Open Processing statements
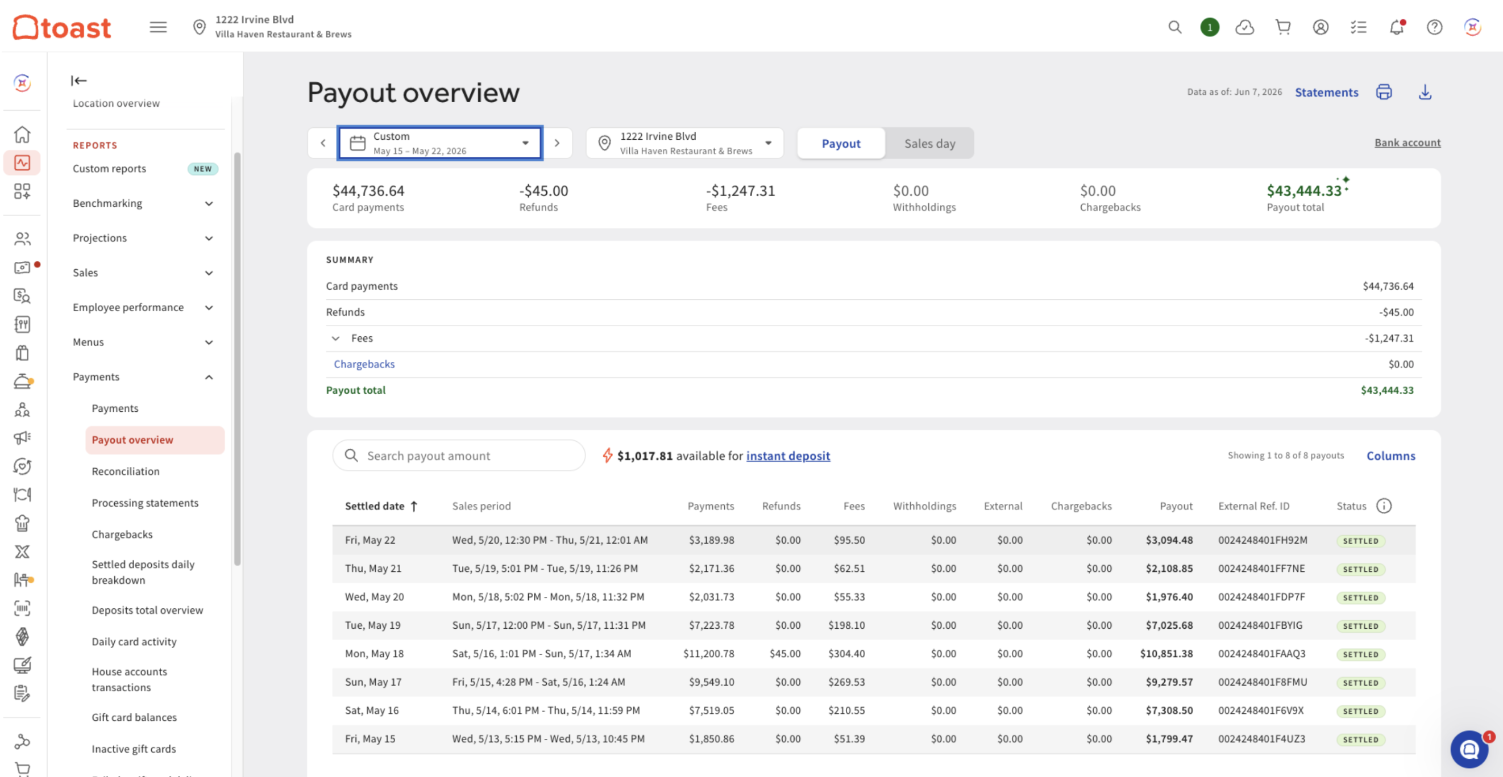 tap(145, 503)
